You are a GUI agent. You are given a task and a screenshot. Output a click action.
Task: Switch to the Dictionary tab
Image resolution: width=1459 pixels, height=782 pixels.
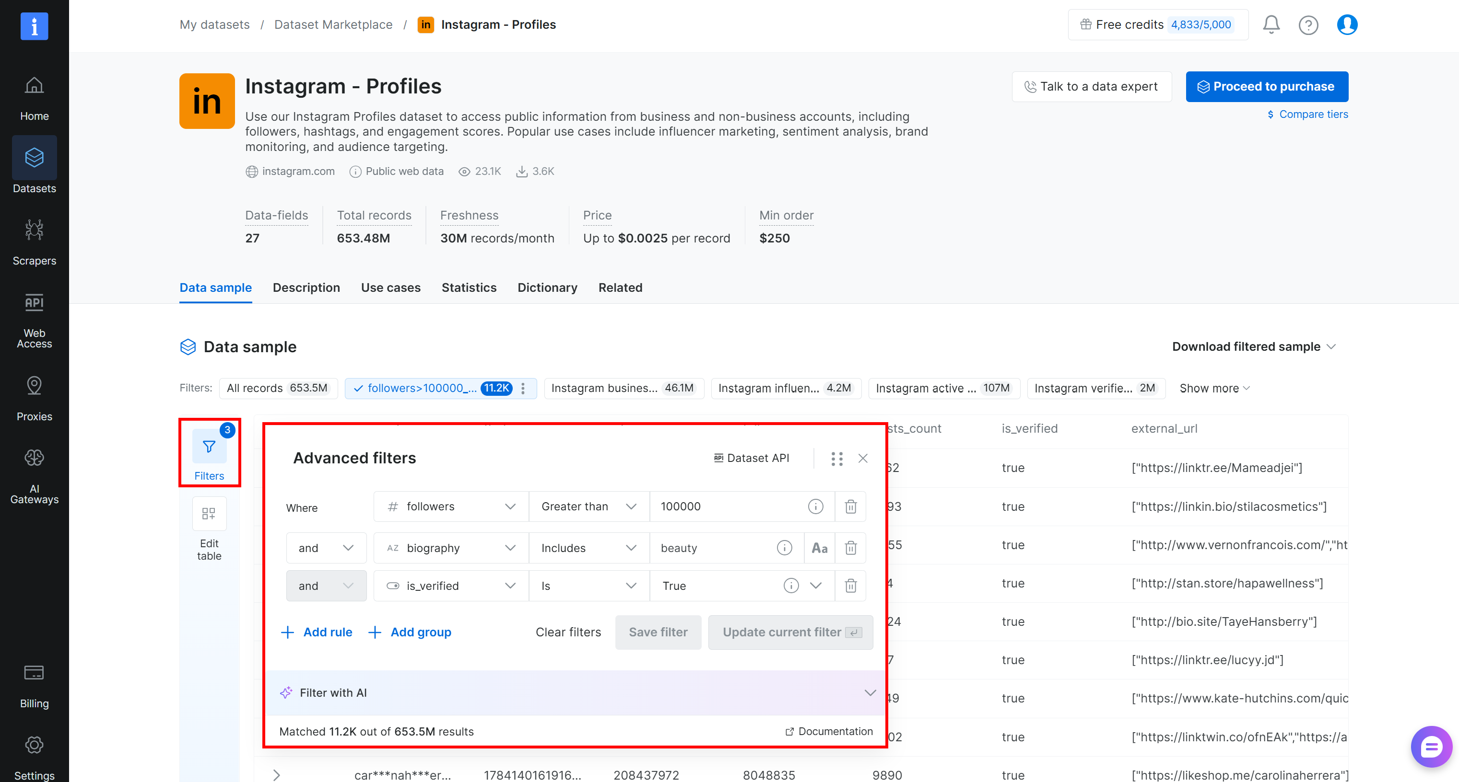(x=547, y=287)
